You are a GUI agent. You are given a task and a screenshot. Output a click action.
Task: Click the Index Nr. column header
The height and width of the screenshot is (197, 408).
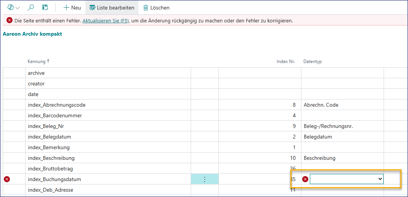(x=285, y=61)
